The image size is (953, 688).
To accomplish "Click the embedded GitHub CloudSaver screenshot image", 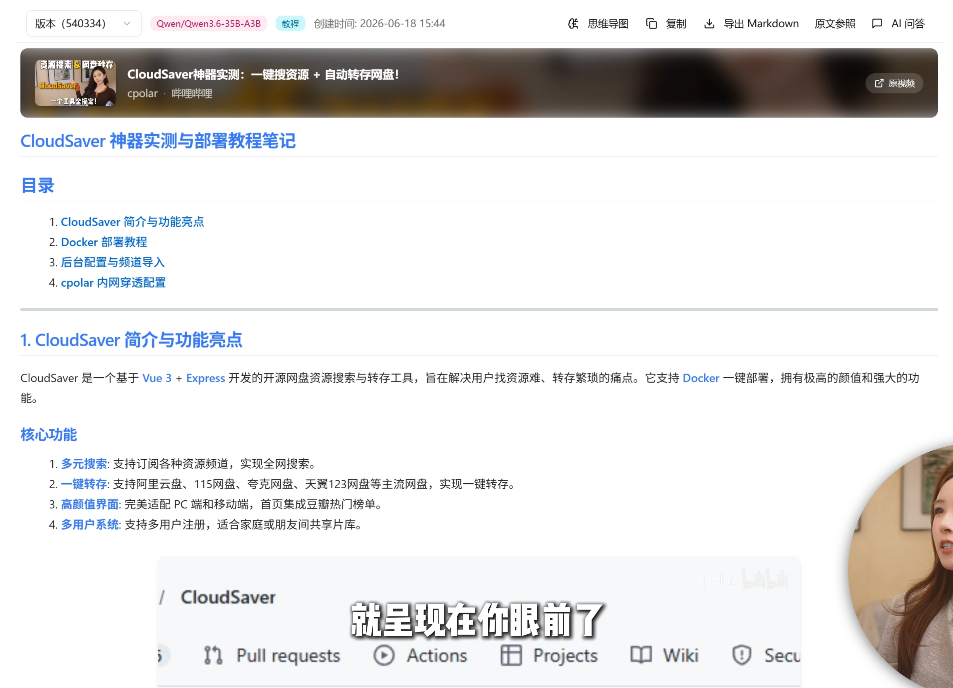I will pyautogui.click(x=479, y=621).
